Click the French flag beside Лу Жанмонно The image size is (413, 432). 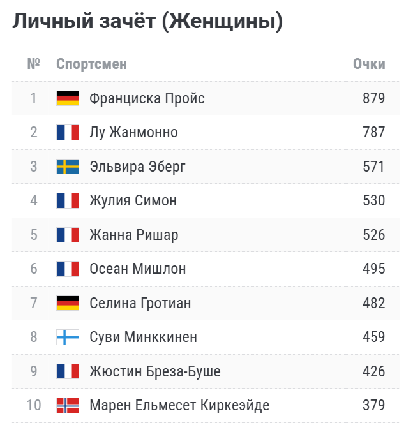pos(68,133)
